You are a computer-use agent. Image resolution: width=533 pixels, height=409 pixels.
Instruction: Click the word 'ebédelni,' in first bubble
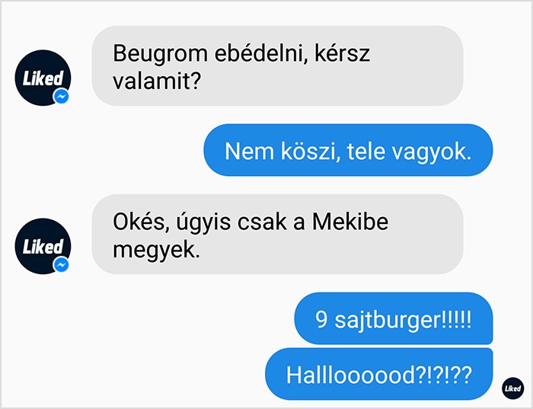tap(261, 54)
